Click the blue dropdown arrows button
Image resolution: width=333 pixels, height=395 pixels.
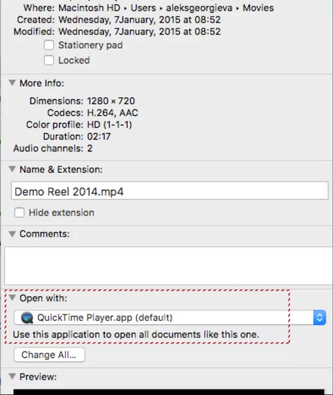(320, 318)
